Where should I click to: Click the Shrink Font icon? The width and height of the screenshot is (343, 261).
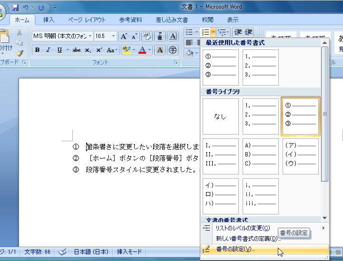tap(134, 36)
